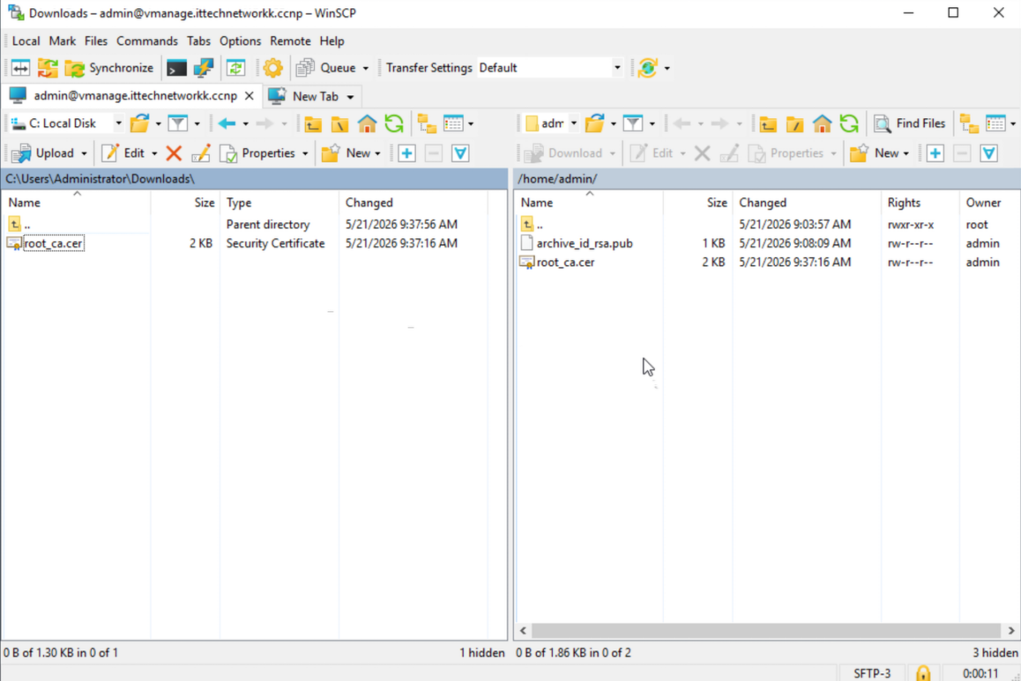Click the New Tab button
The width and height of the screenshot is (1021, 681).
point(305,96)
